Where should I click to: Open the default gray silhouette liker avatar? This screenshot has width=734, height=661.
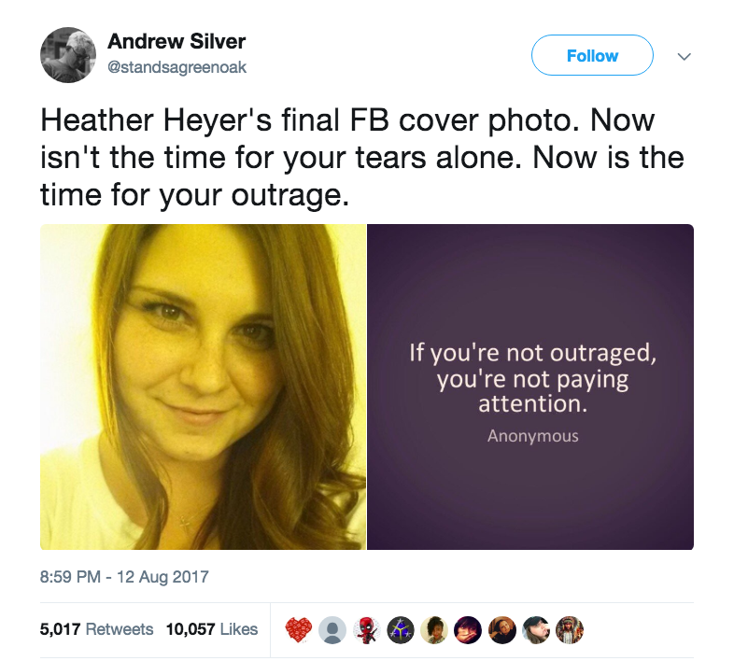click(x=332, y=629)
